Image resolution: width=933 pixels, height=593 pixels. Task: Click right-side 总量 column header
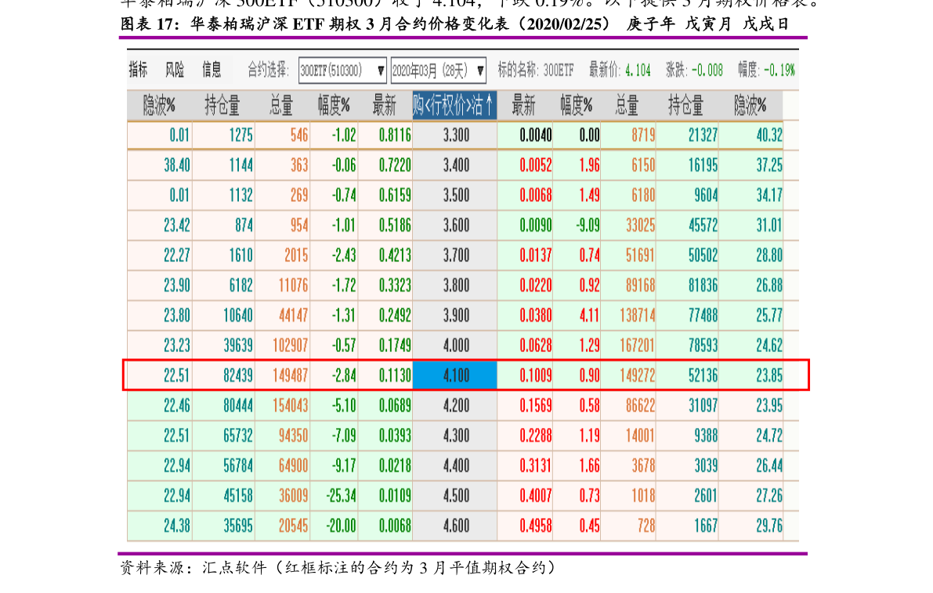point(627,106)
